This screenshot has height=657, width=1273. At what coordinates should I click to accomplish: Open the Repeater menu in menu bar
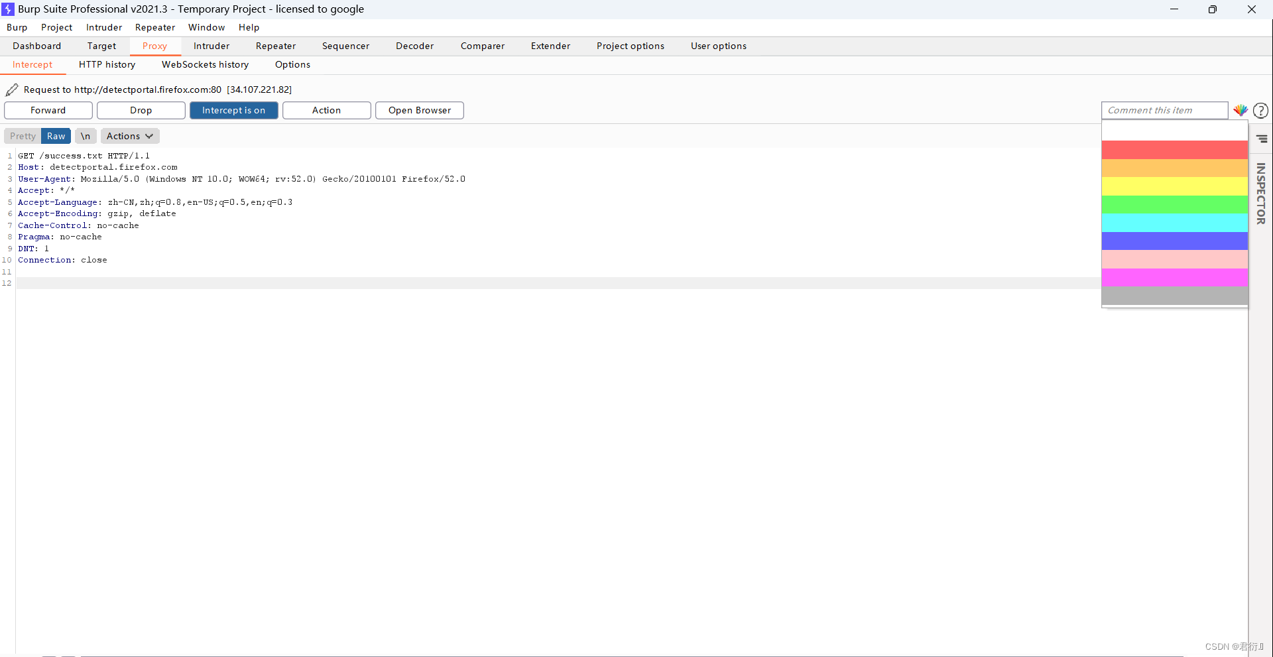click(x=155, y=27)
